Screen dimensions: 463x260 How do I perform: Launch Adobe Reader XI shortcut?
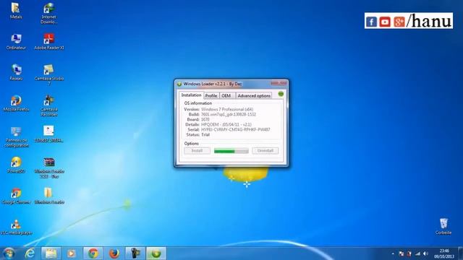tap(49, 41)
